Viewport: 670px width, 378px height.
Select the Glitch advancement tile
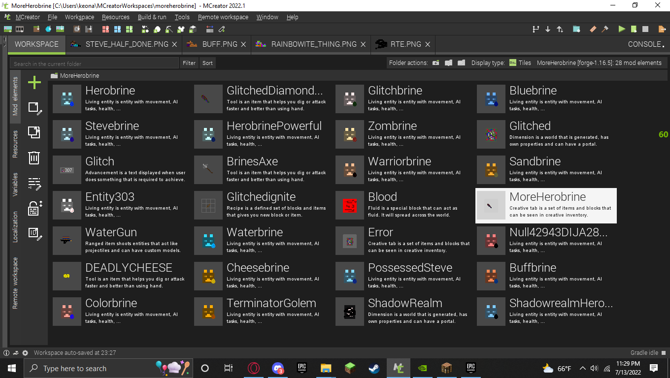click(x=121, y=170)
